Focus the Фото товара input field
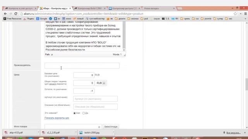This screenshot has width=248, height=139. pos(73,127)
